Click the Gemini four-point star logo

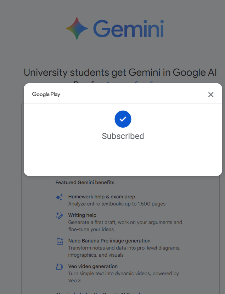click(x=77, y=28)
